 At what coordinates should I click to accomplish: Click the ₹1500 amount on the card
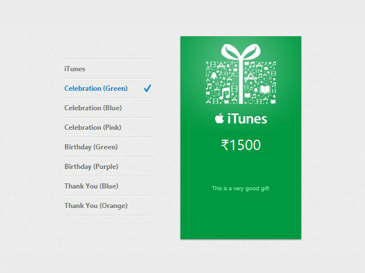pyautogui.click(x=241, y=145)
